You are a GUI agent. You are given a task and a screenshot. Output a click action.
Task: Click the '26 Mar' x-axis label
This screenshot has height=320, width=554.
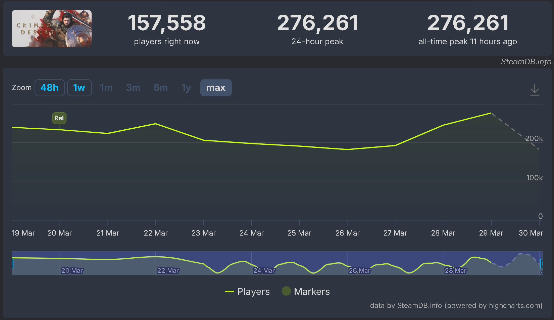pyautogui.click(x=347, y=233)
